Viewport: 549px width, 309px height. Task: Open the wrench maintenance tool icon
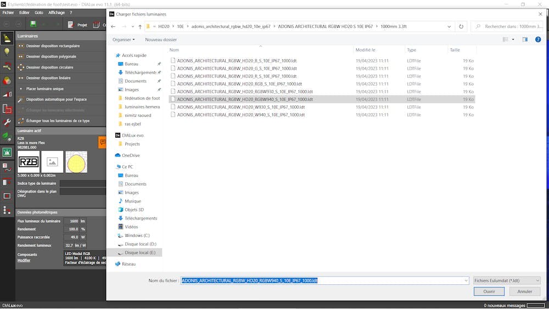pos(7,122)
